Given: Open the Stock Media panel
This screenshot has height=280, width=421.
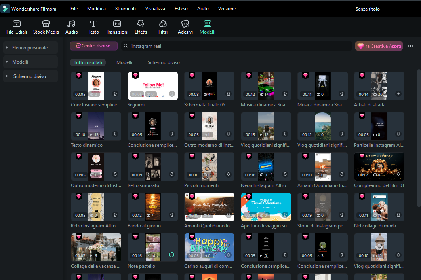Looking at the screenshot, I should (46, 26).
